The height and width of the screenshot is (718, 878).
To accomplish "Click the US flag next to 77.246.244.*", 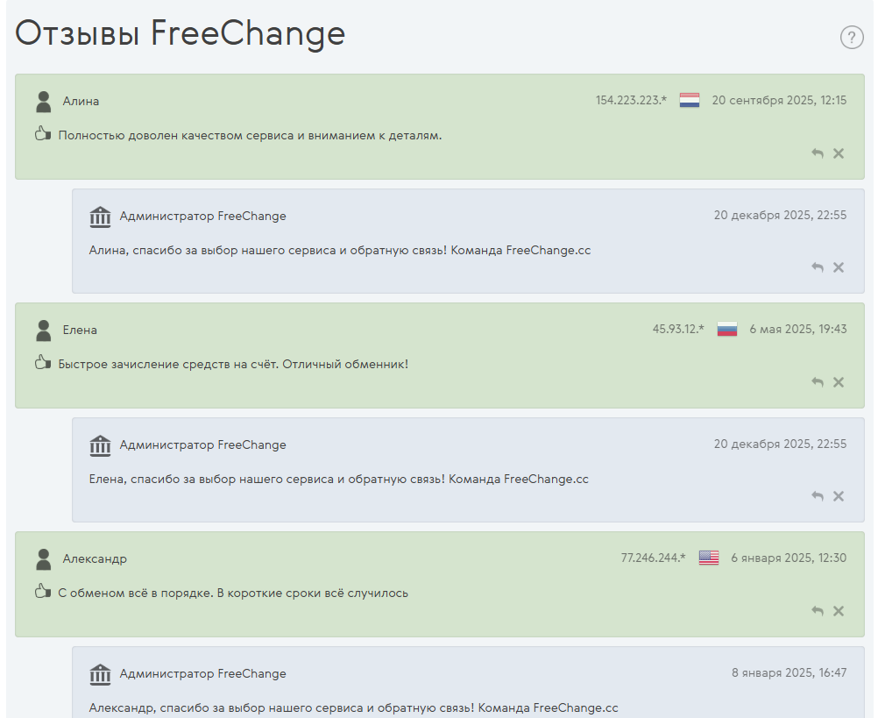I will [x=708, y=558].
